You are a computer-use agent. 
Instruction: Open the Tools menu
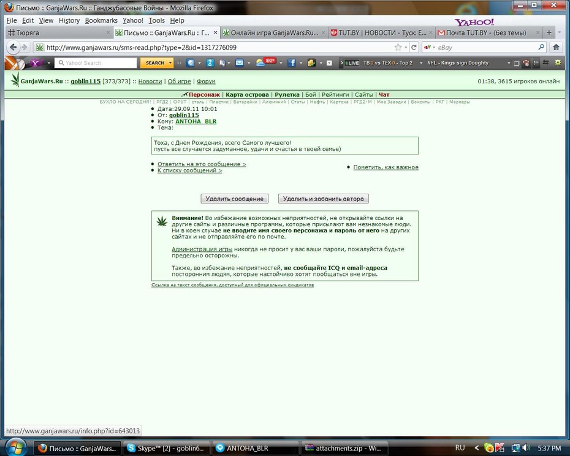[156, 20]
